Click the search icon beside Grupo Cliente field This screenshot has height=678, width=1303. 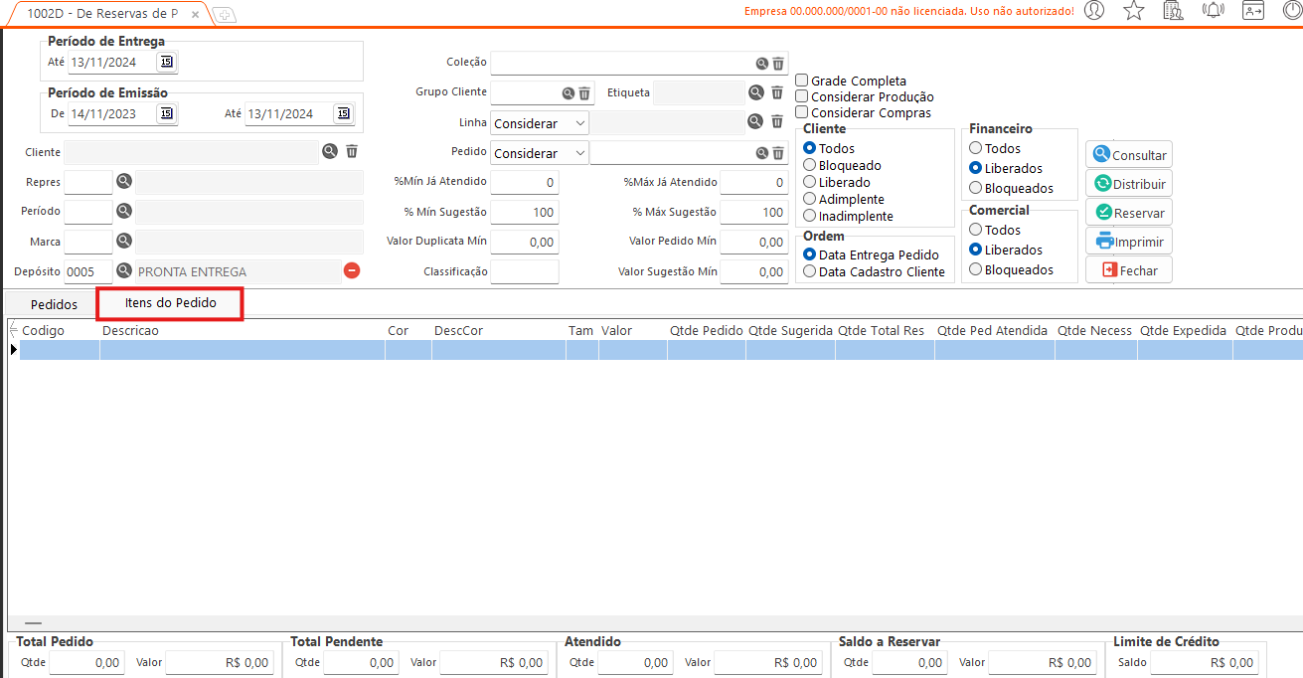point(569,92)
